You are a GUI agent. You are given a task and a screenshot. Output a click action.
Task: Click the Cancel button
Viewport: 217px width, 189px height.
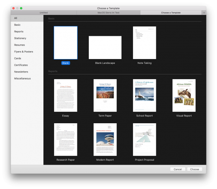click(178, 169)
